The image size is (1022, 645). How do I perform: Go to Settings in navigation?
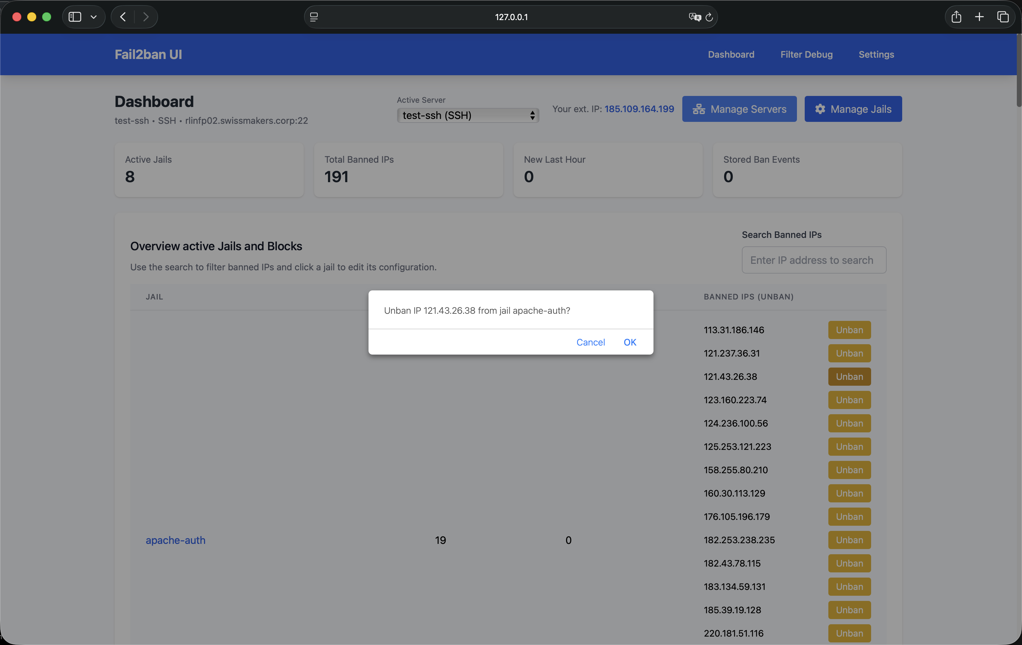[x=876, y=54]
